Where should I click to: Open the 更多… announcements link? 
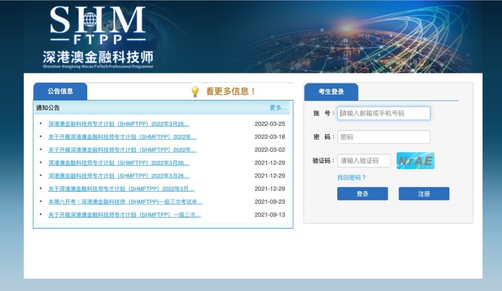click(278, 108)
